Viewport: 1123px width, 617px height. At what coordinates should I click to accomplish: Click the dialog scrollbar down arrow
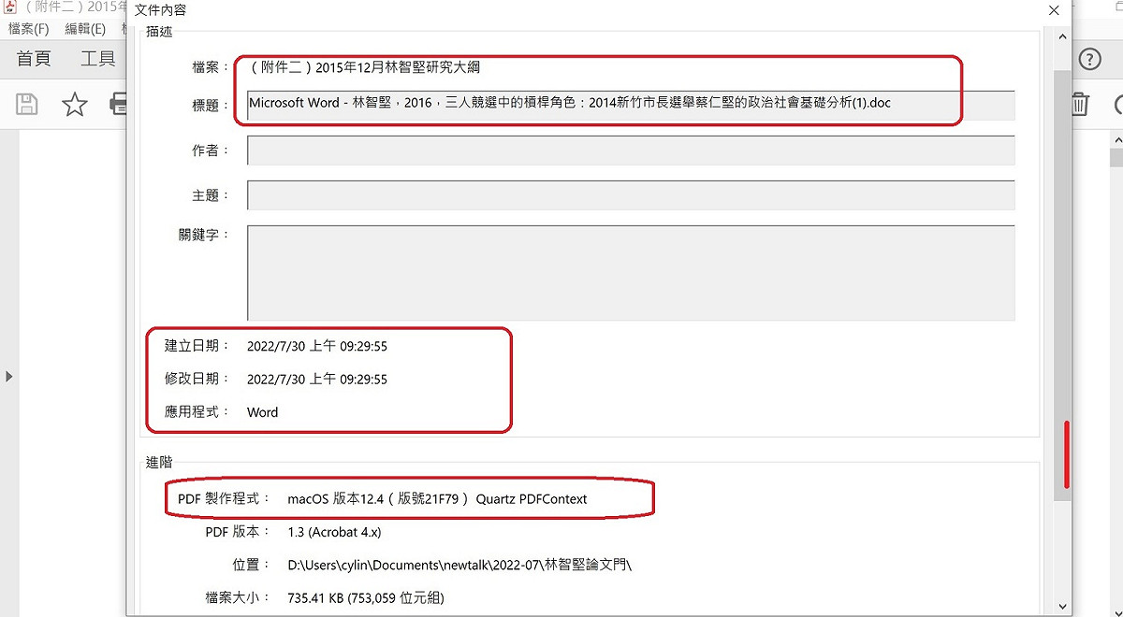tap(1062, 607)
